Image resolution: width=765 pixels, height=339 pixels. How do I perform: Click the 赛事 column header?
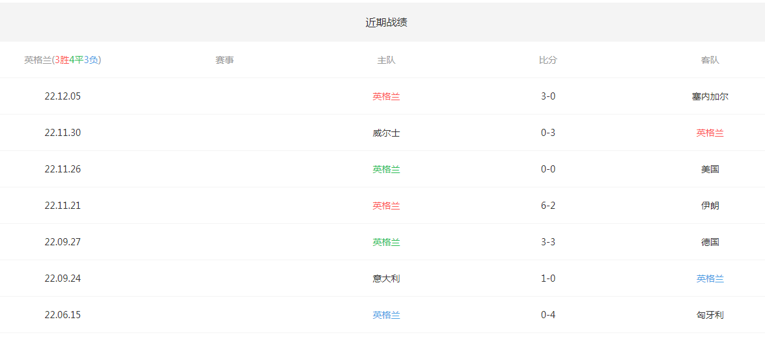[225, 60]
